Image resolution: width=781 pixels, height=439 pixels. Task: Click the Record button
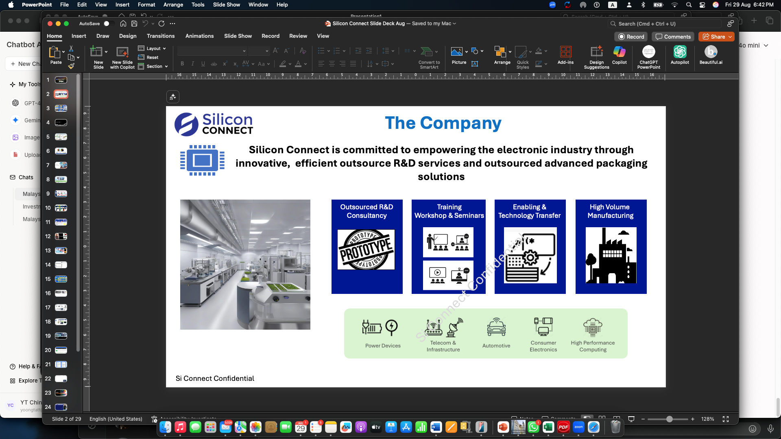tap(631, 37)
